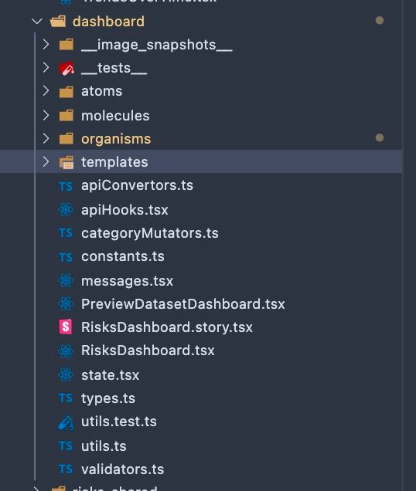Click the React icon beside state.tsx

click(x=66, y=374)
